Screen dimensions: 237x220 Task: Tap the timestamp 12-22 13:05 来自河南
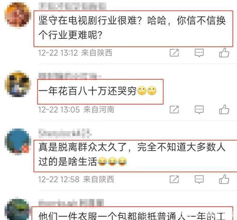76,109
